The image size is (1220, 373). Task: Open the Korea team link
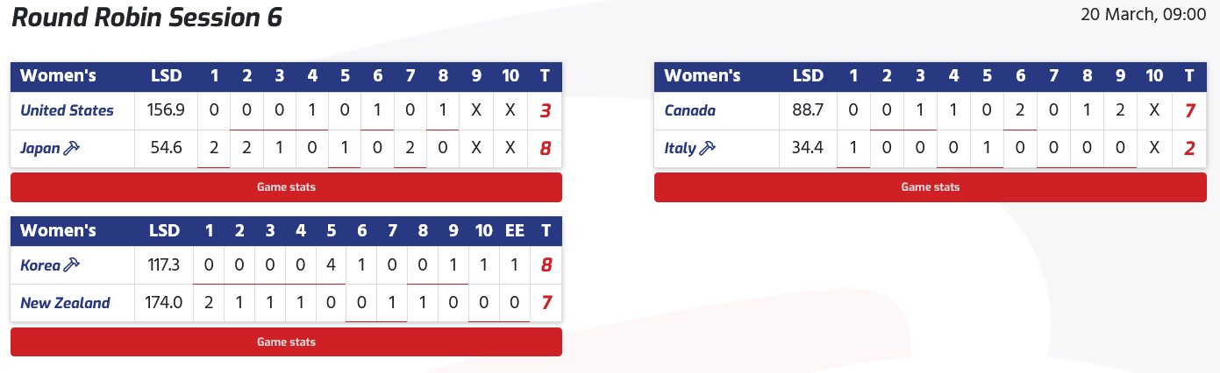41,264
